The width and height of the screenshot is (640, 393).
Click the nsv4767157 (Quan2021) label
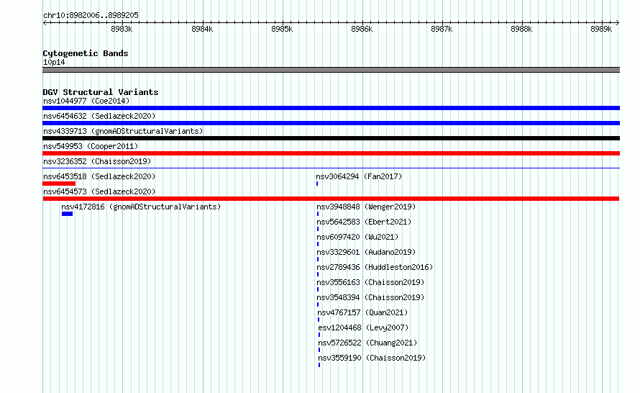click(x=362, y=312)
